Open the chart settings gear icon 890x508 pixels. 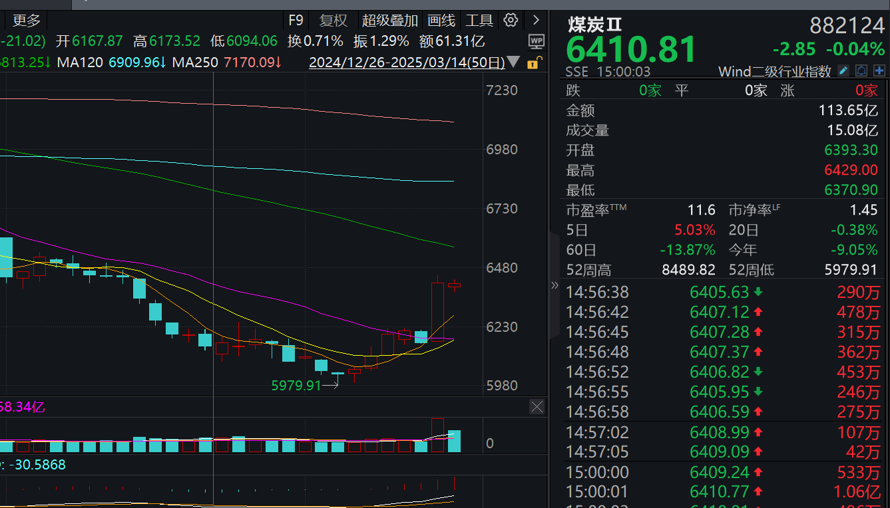[x=511, y=20]
